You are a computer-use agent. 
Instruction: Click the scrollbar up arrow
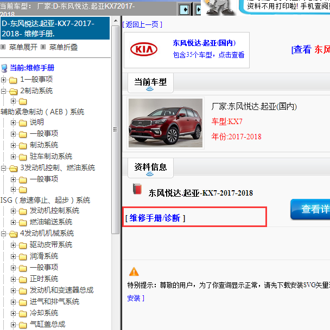[116, 21]
